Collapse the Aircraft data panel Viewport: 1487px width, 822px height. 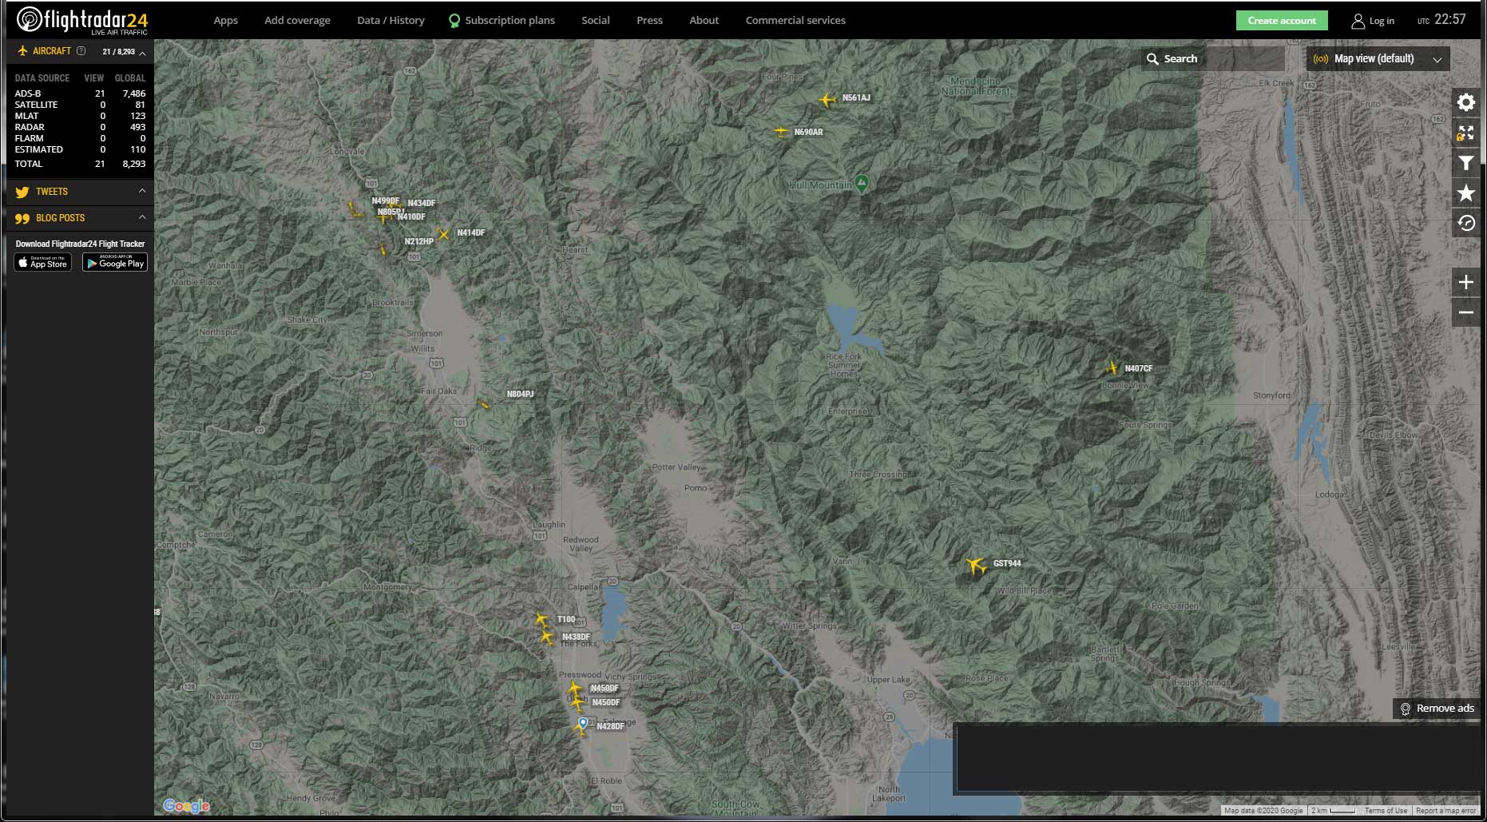[142, 52]
